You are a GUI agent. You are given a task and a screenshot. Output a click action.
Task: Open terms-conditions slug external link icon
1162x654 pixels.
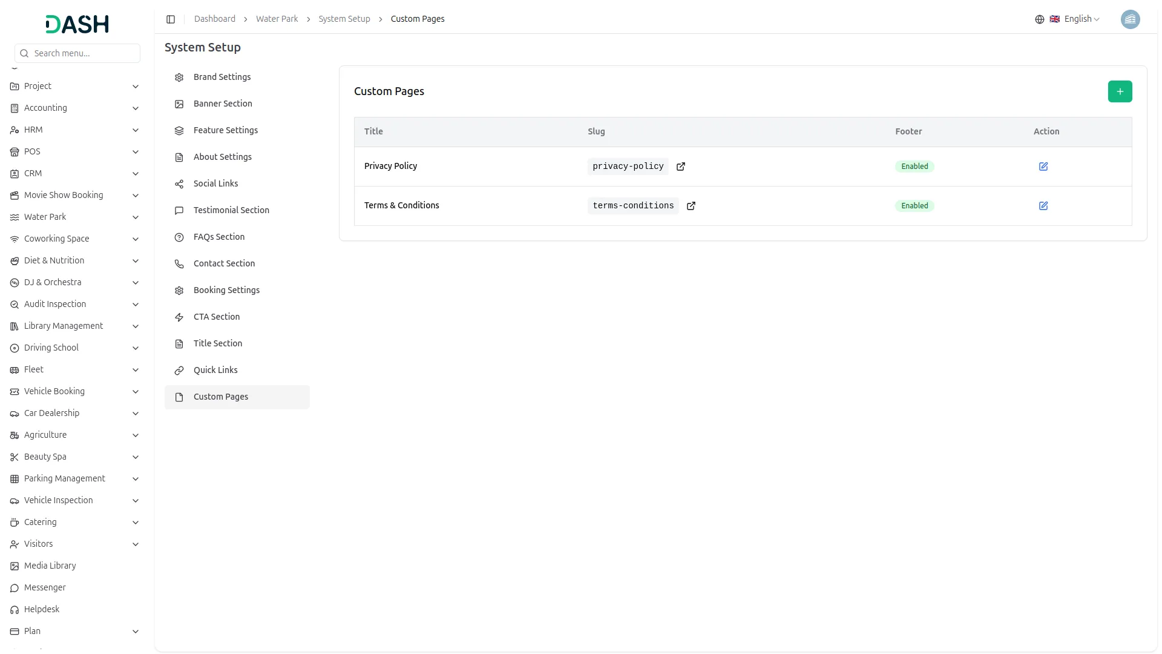[691, 206]
